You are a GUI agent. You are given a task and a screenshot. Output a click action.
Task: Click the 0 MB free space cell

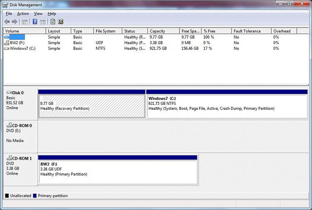pyautogui.click(x=186, y=42)
